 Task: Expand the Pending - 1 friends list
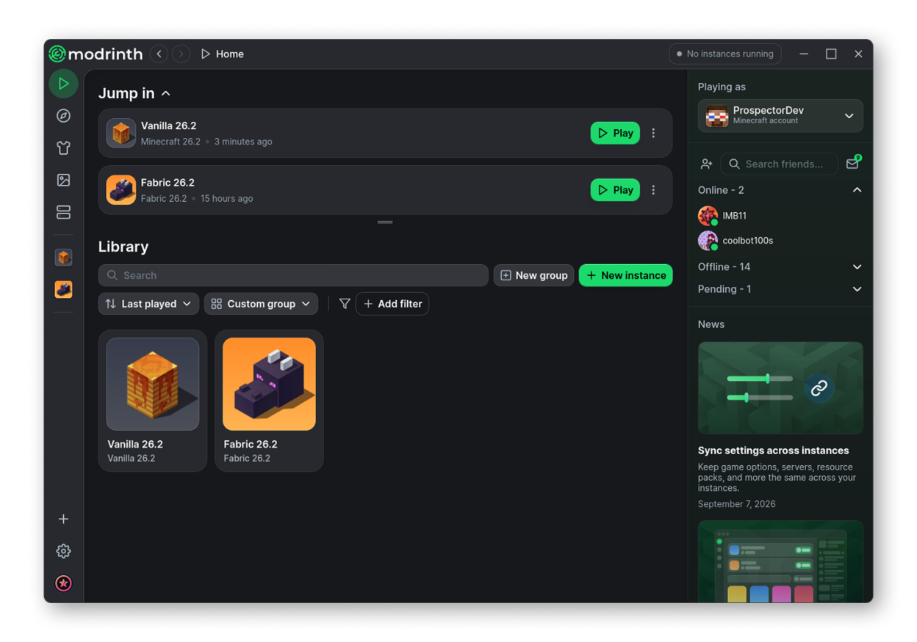click(780, 289)
